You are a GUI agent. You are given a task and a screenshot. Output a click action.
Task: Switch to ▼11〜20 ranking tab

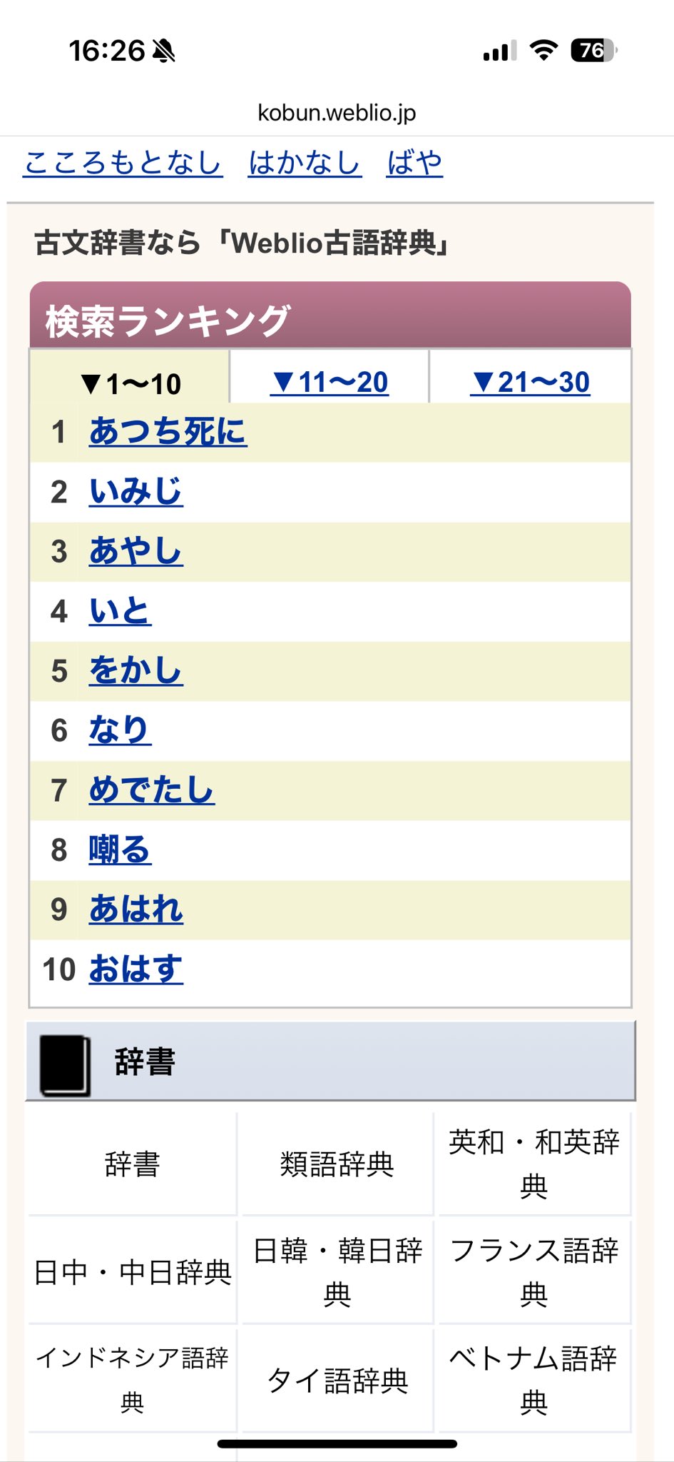click(330, 383)
